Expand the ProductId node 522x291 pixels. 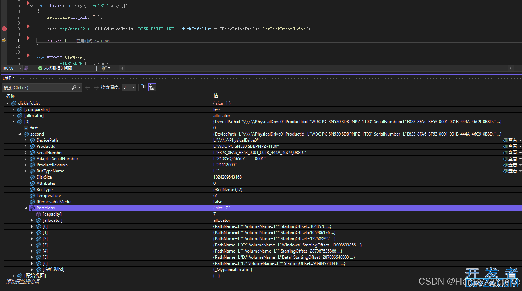coord(26,146)
